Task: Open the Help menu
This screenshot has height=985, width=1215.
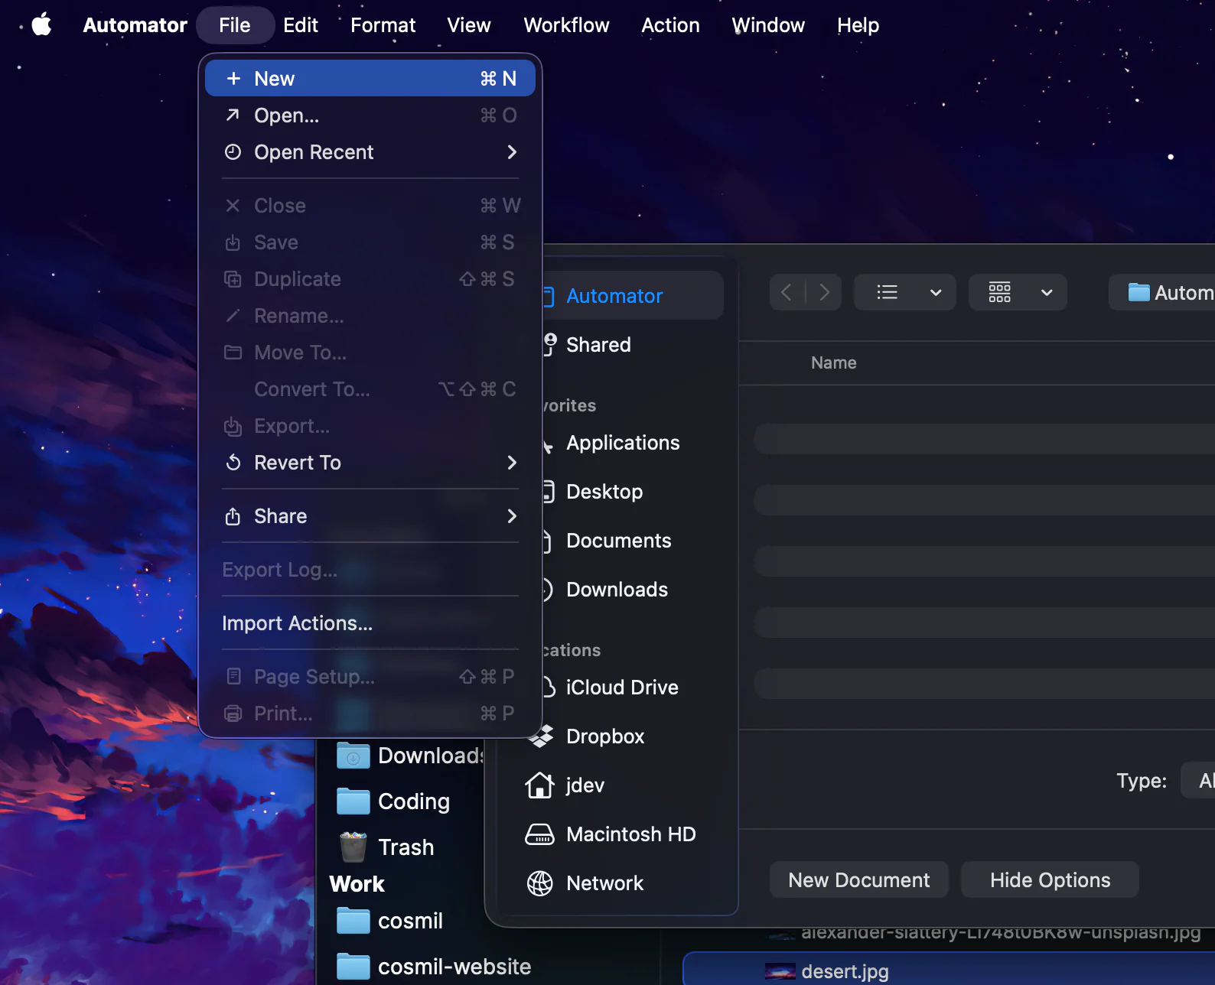Action: pos(858,25)
